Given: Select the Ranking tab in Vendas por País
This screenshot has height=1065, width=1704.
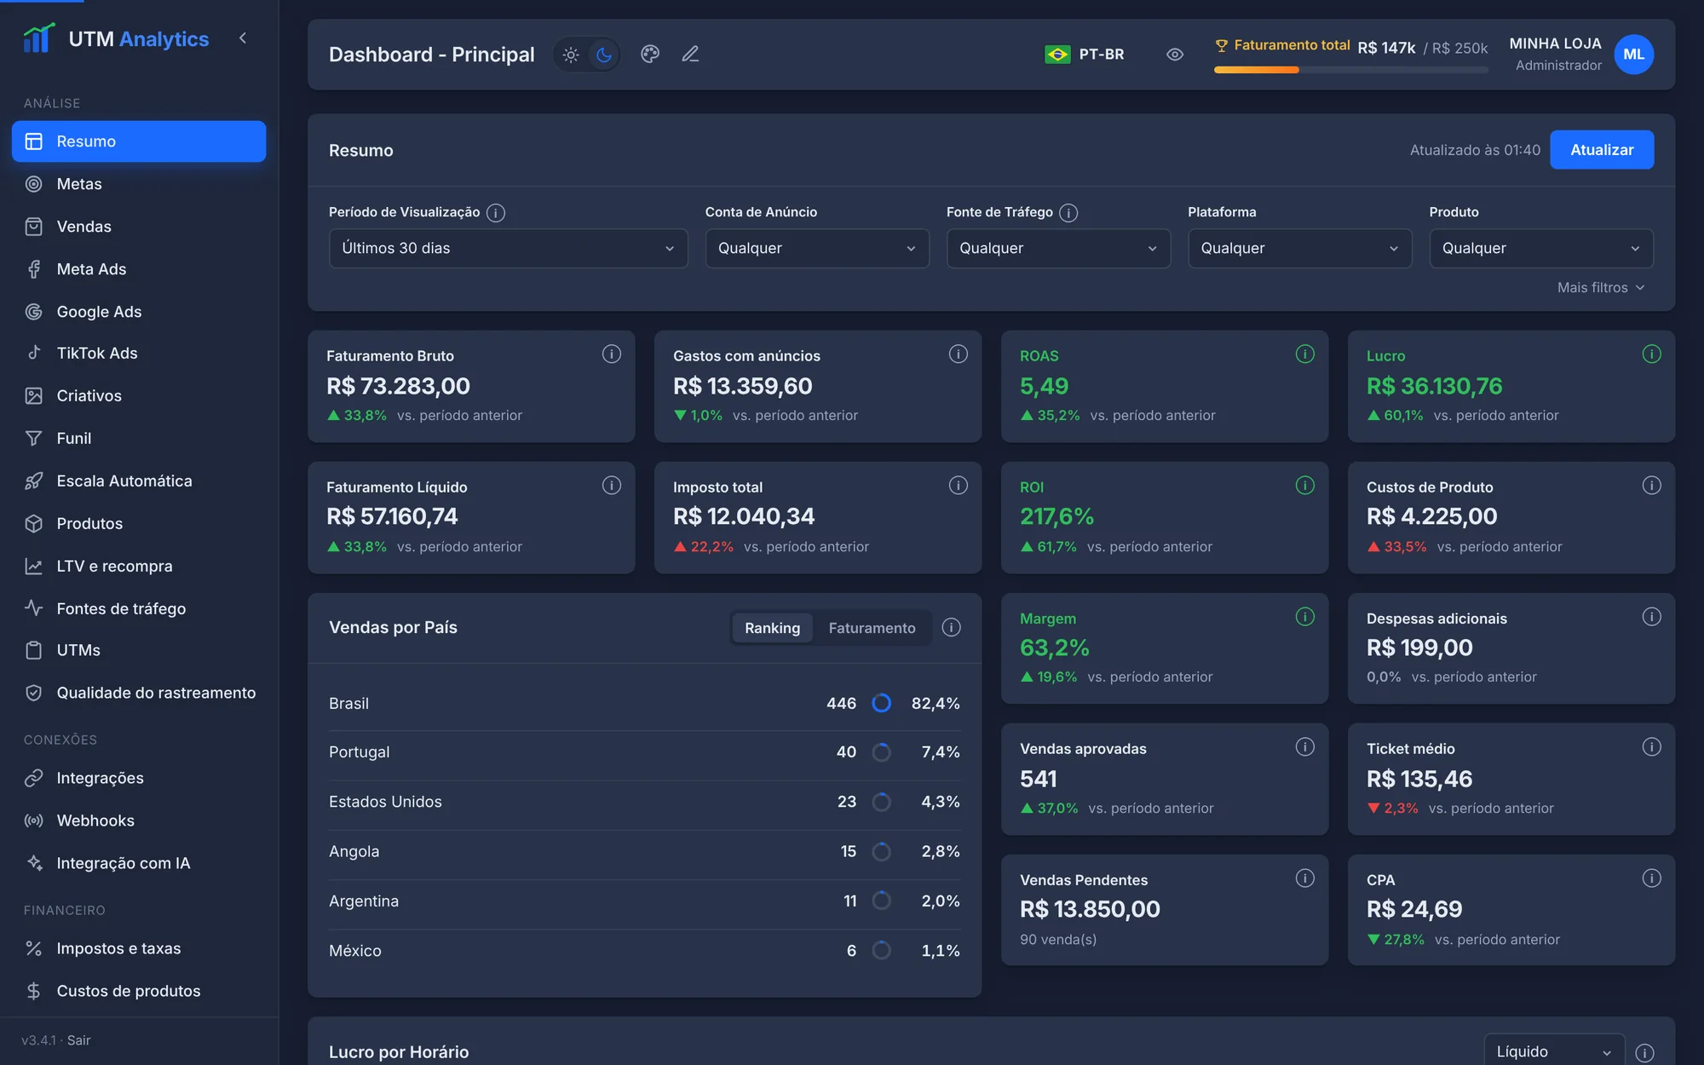Looking at the screenshot, I should pos(772,628).
